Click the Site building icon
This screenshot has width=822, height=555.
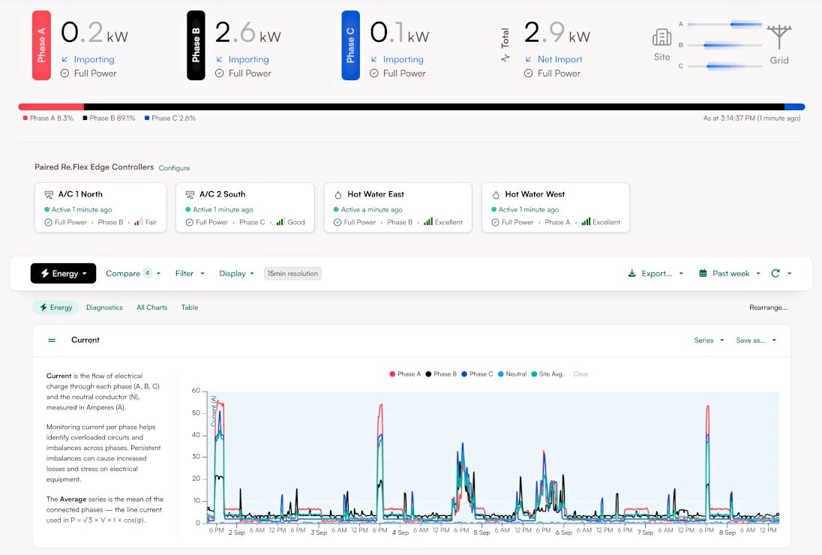click(661, 37)
